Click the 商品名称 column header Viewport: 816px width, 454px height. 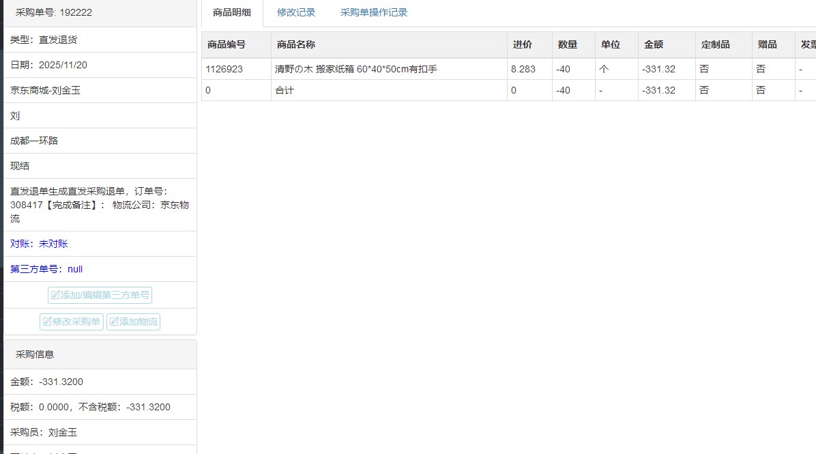tap(296, 44)
